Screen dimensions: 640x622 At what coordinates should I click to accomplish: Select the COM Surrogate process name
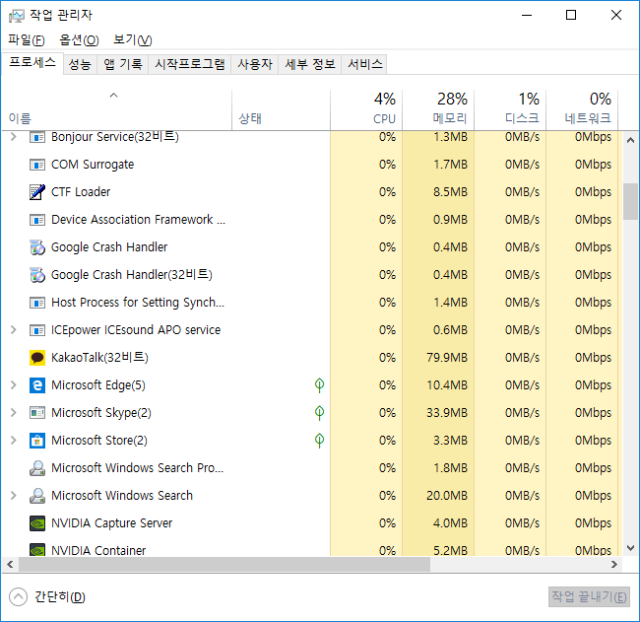coord(93,165)
